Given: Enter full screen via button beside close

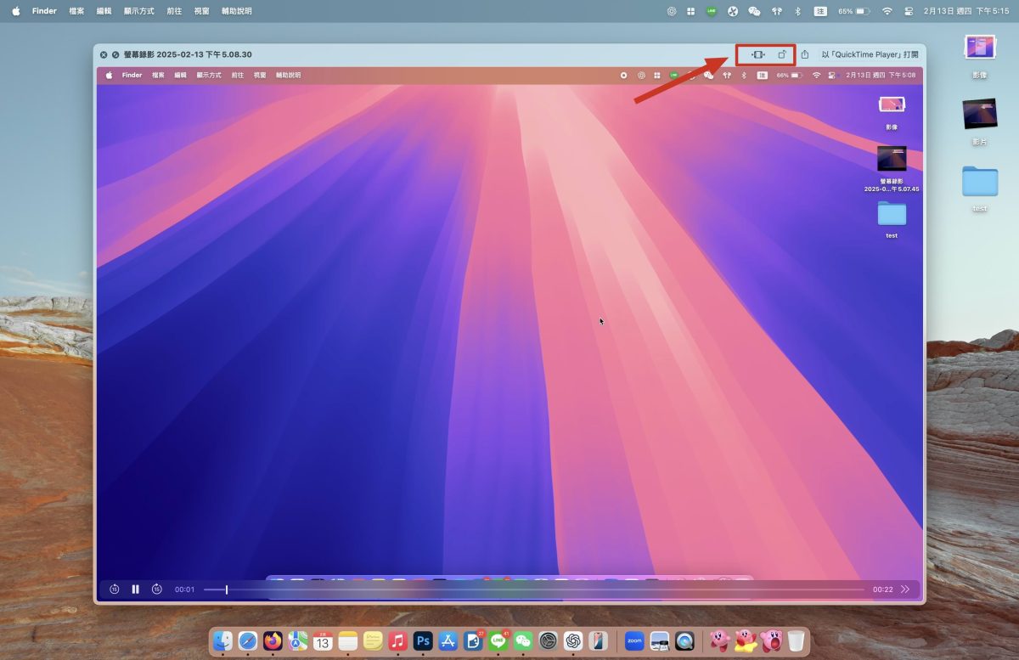Looking at the screenshot, I should [x=115, y=54].
